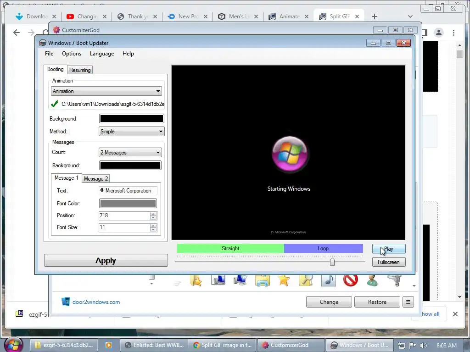Click the animation file path with green checkmark

pyautogui.click(x=108, y=104)
